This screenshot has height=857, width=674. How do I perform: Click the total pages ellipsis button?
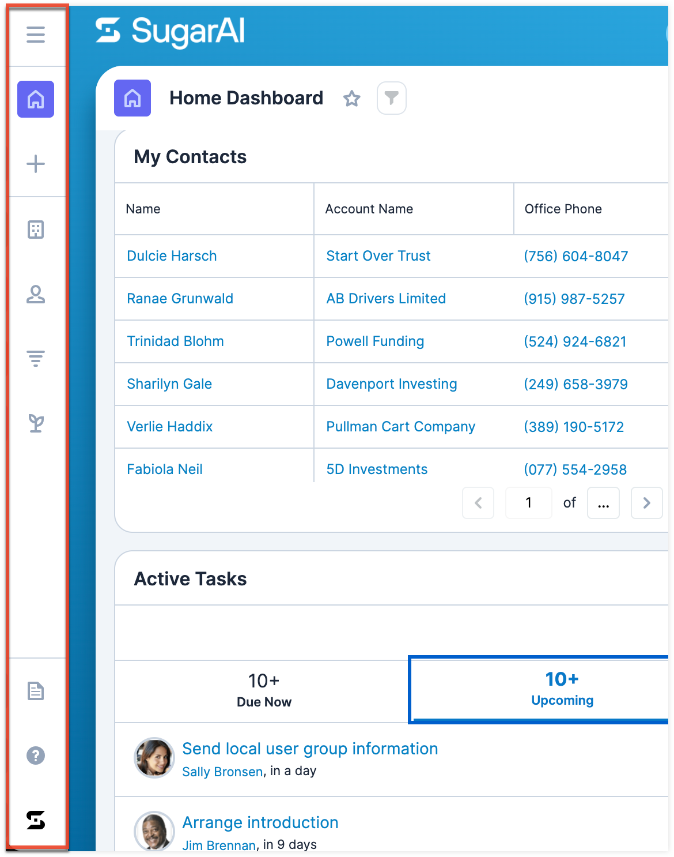click(x=603, y=503)
